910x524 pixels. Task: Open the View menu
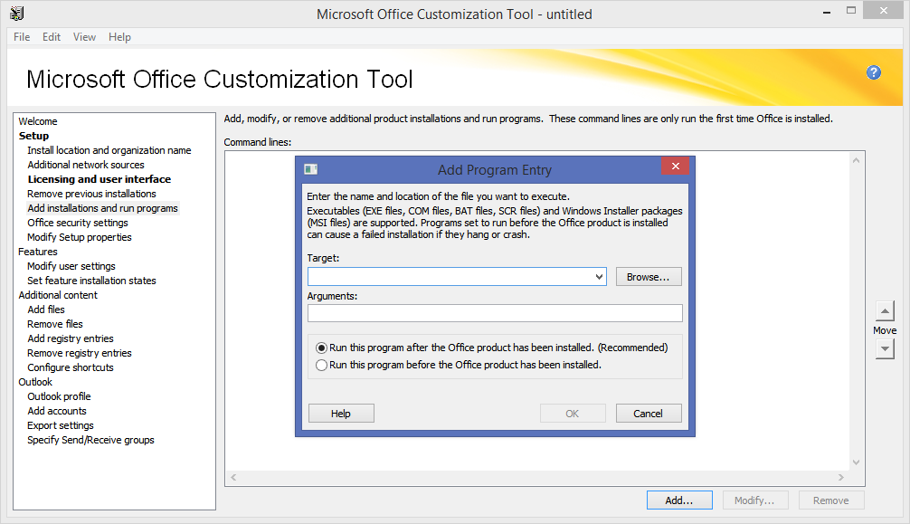tap(84, 37)
